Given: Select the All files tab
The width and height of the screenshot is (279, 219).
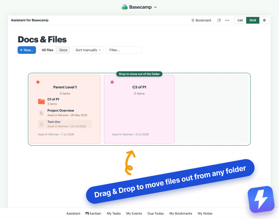Looking at the screenshot, I should tap(48, 50).
